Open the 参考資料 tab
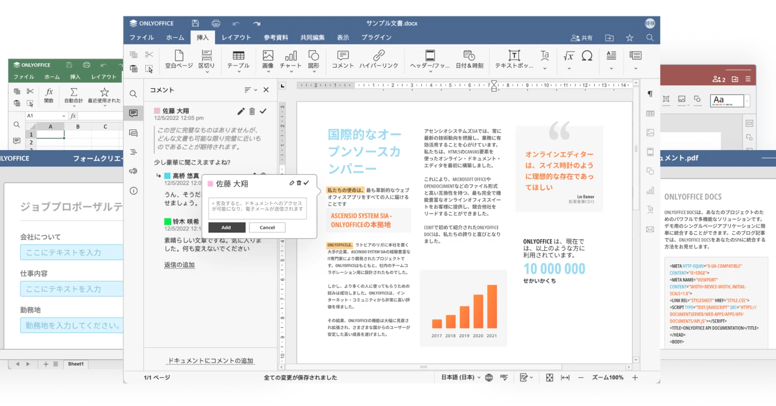The image size is (776, 406). 276,38
